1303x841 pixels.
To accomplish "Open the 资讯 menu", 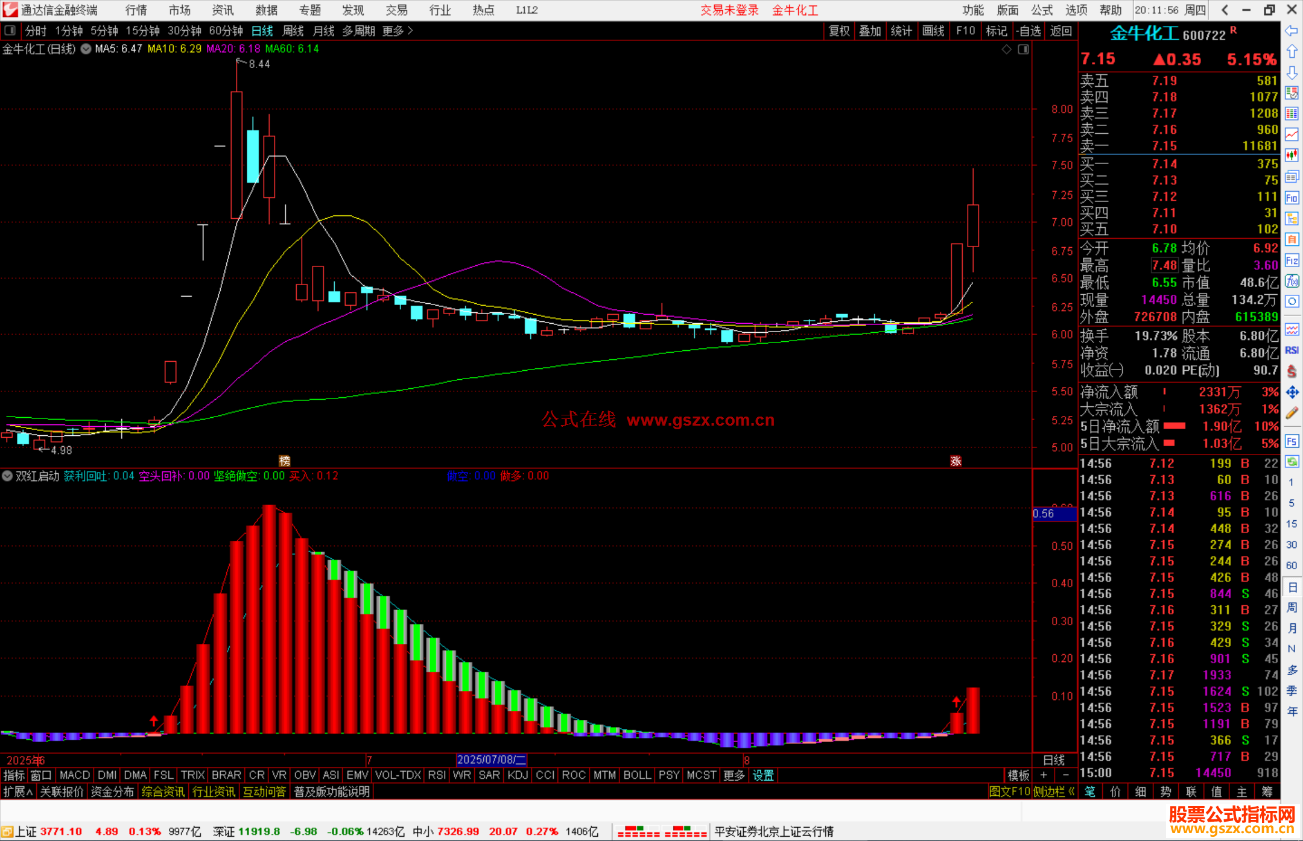I will click(x=223, y=10).
